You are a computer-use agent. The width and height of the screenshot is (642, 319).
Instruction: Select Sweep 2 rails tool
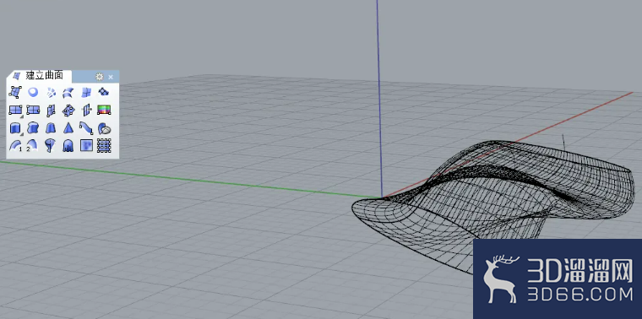(33, 146)
